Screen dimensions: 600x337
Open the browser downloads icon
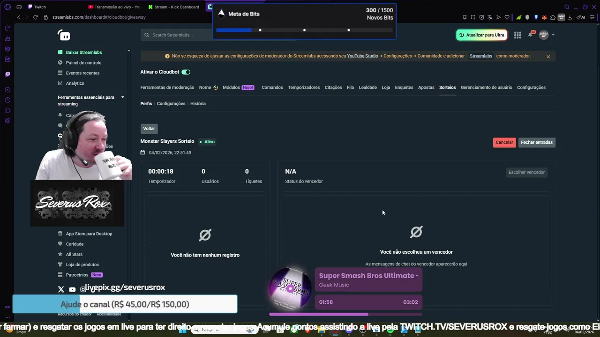click(570, 17)
